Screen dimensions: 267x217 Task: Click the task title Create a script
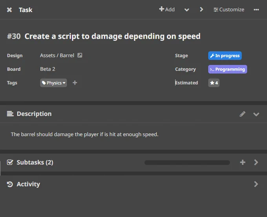(112, 36)
